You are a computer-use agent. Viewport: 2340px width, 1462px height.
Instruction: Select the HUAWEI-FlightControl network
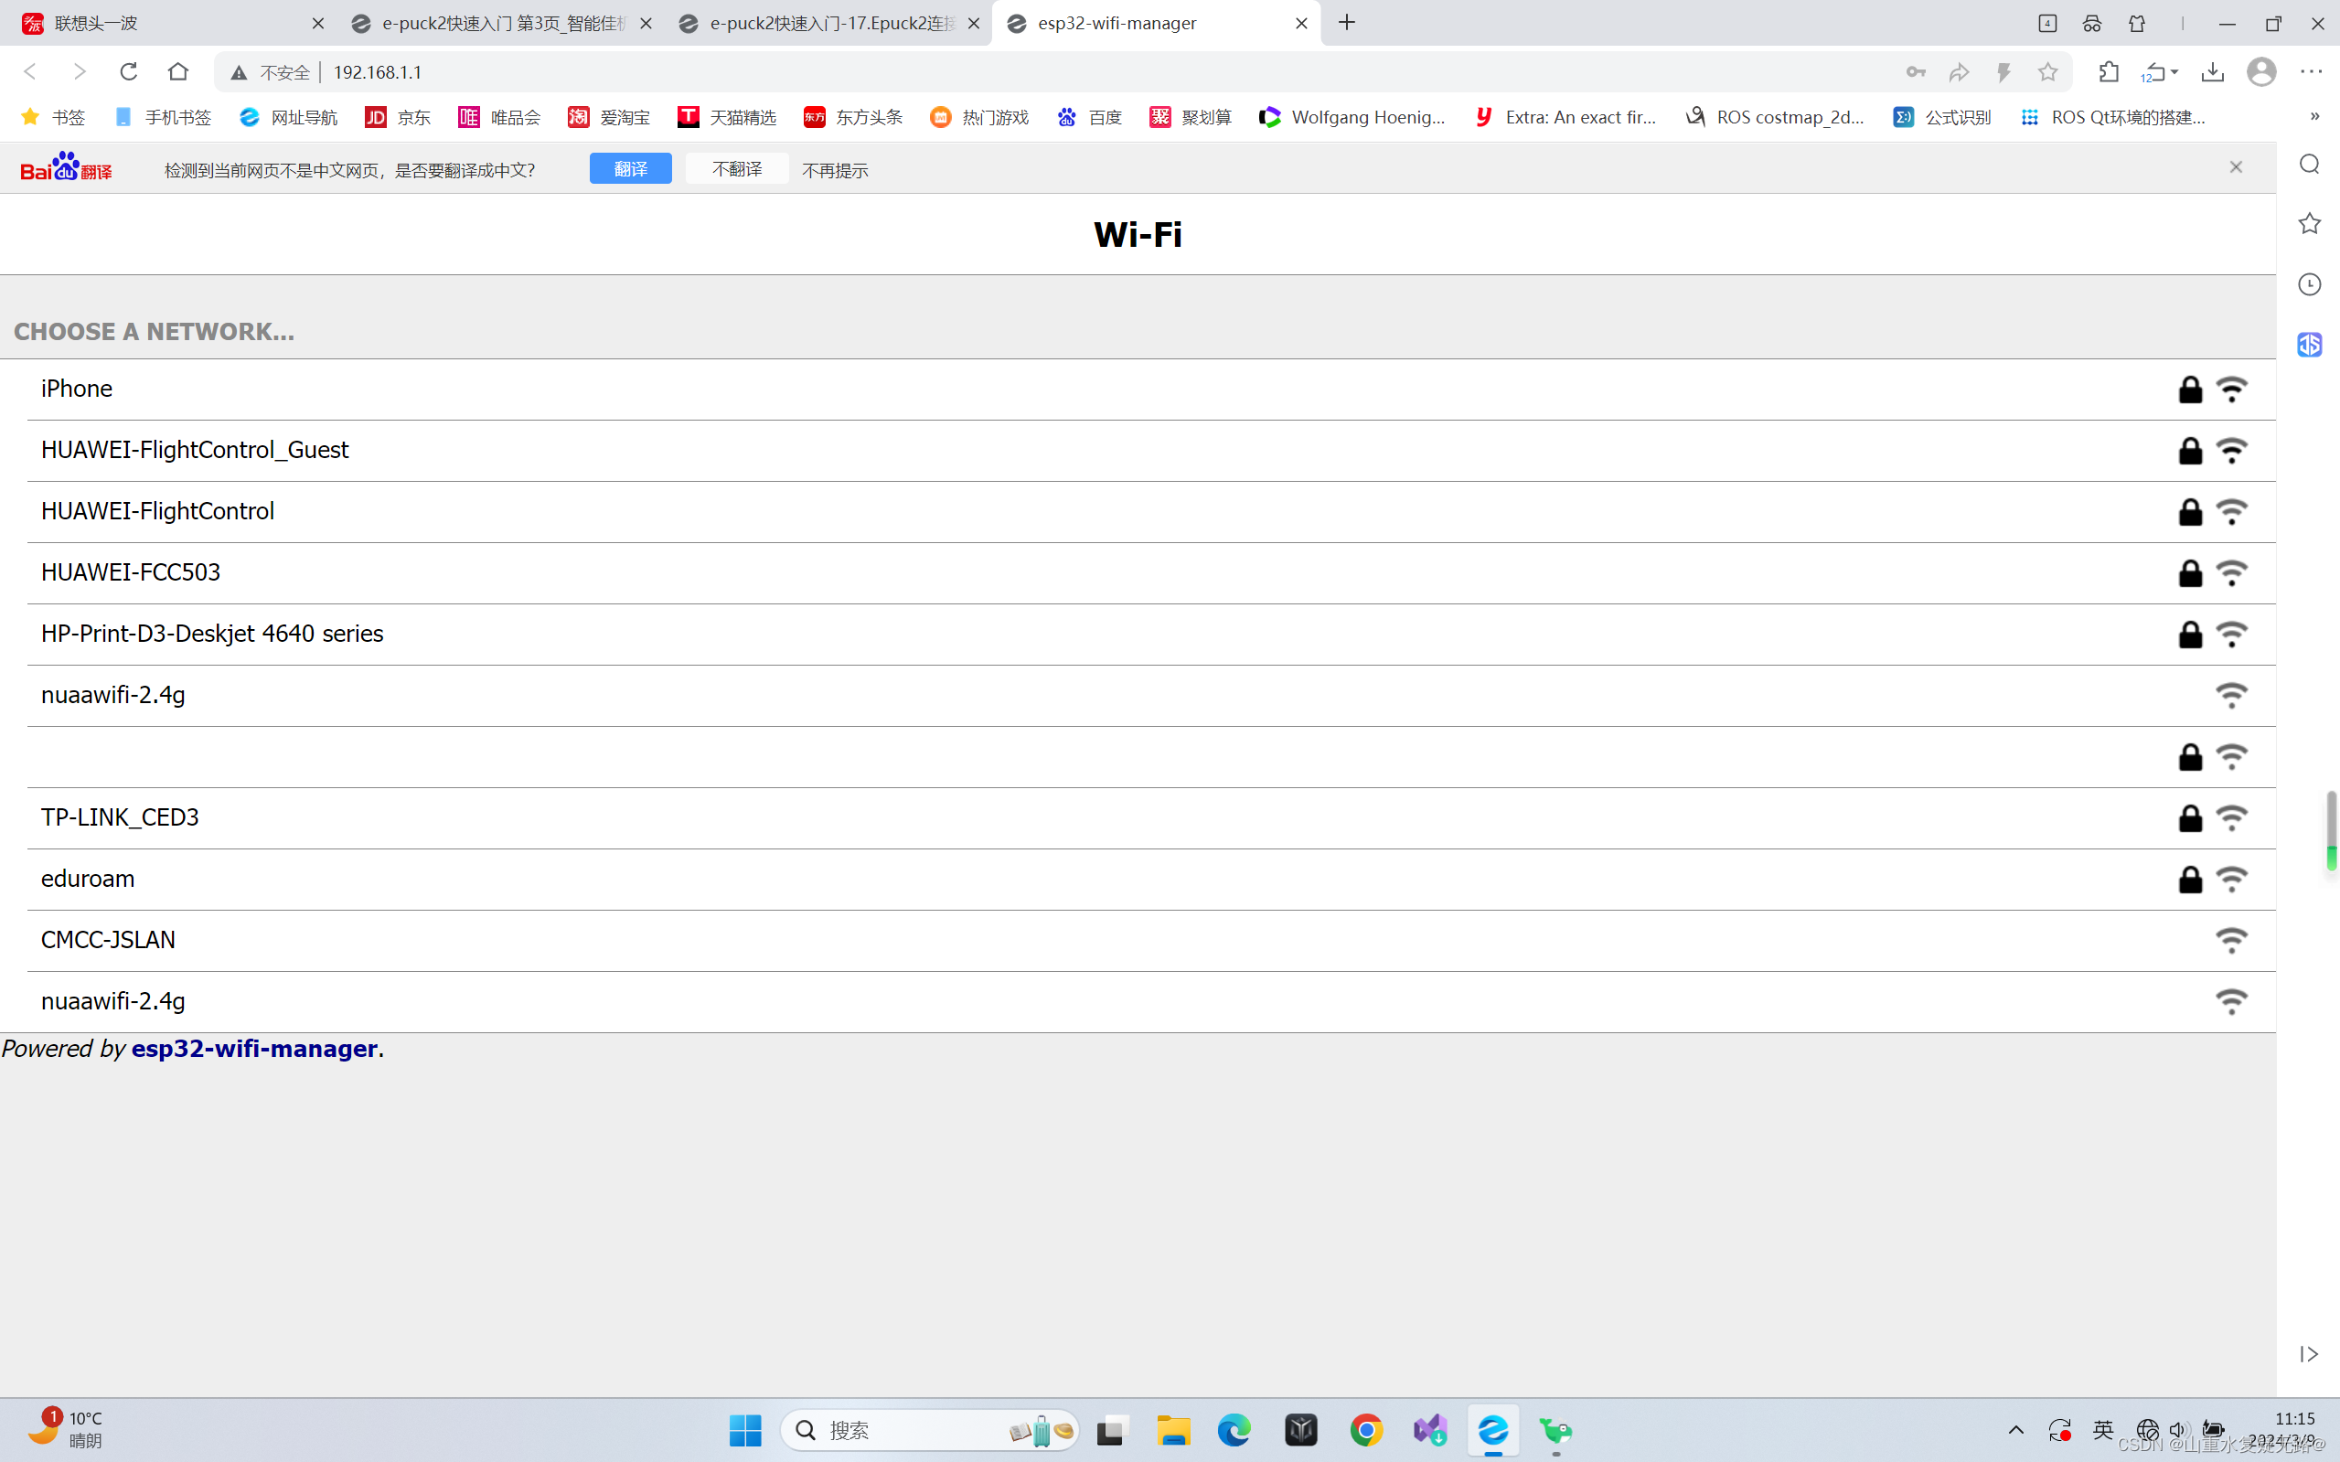coord(1150,511)
